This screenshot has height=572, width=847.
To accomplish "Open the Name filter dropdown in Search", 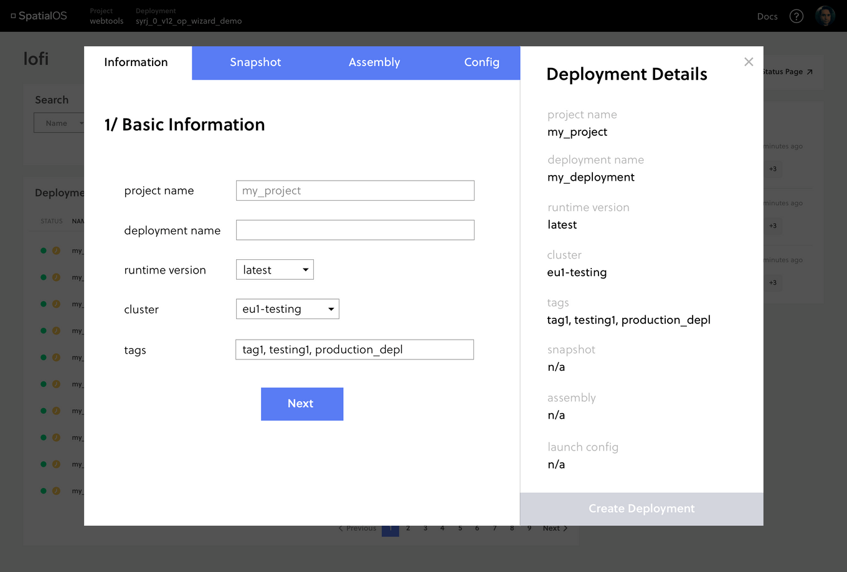I will coord(60,122).
